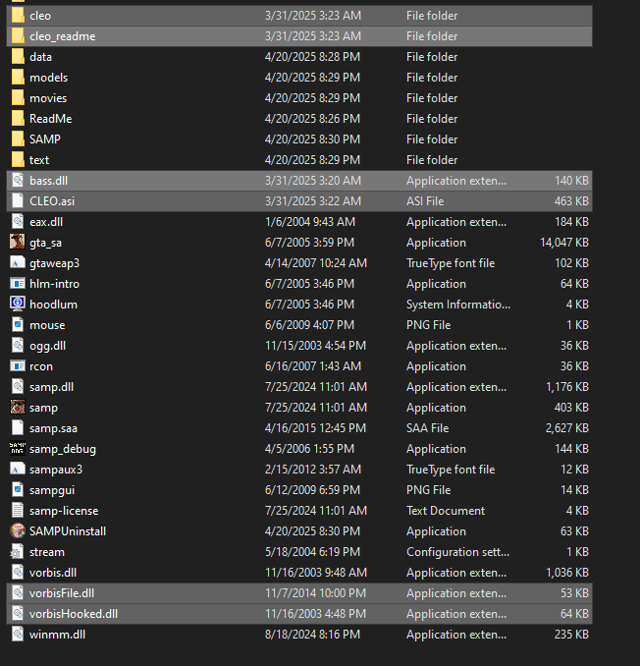Click the sampgui PNG file icon
This screenshot has height=666, width=640.
point(18,490)
